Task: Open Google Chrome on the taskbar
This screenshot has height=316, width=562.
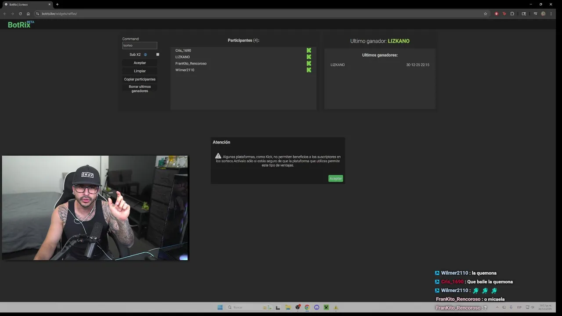Action: 307,307
